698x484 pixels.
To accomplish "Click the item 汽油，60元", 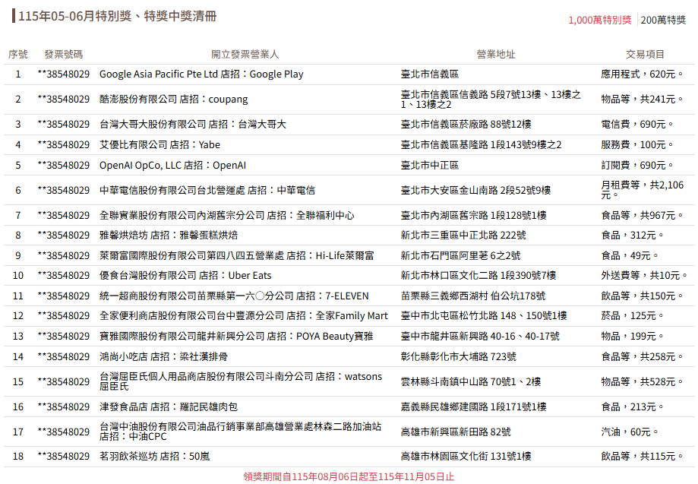I will point(630,432).
